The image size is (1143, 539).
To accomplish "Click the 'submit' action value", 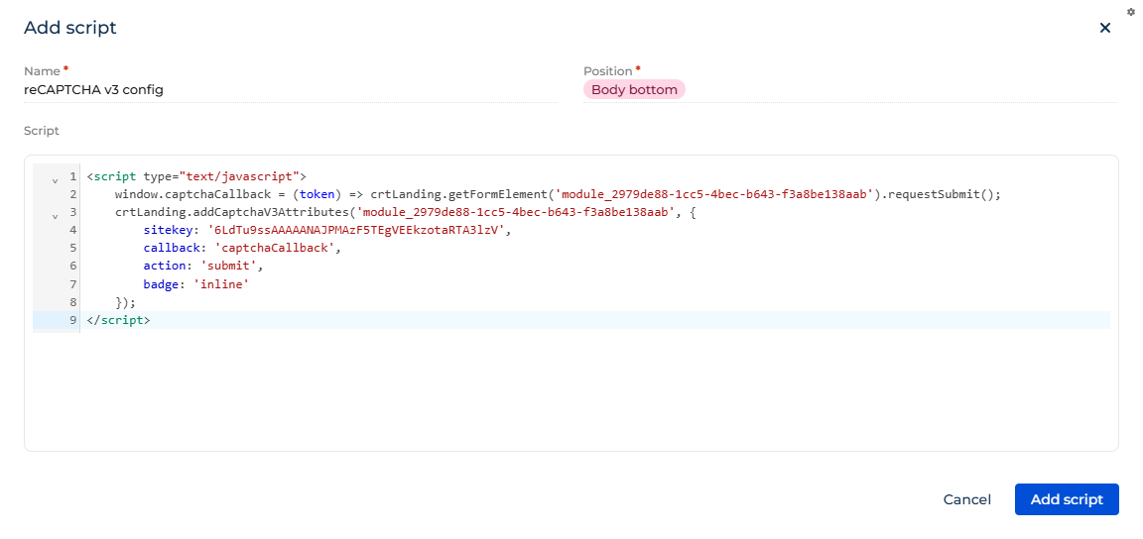I will 229,266.
